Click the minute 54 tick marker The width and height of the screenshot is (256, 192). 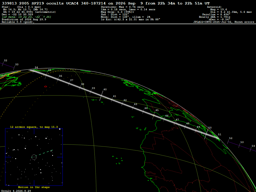click(251, 149)
